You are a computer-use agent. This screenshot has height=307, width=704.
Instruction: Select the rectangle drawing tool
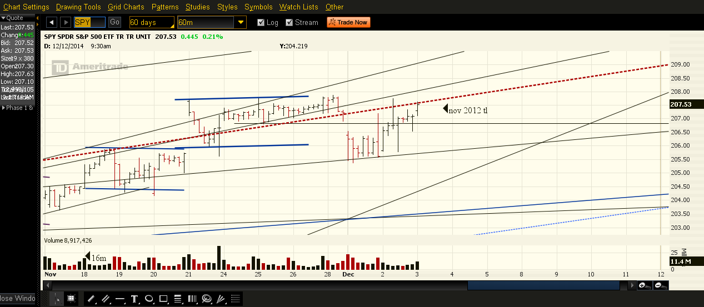pyautogui.click(x=163, y=299)
